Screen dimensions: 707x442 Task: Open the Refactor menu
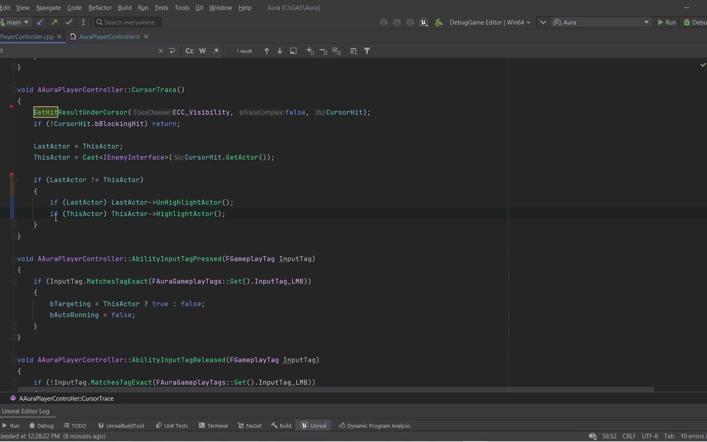coord(100,8)
